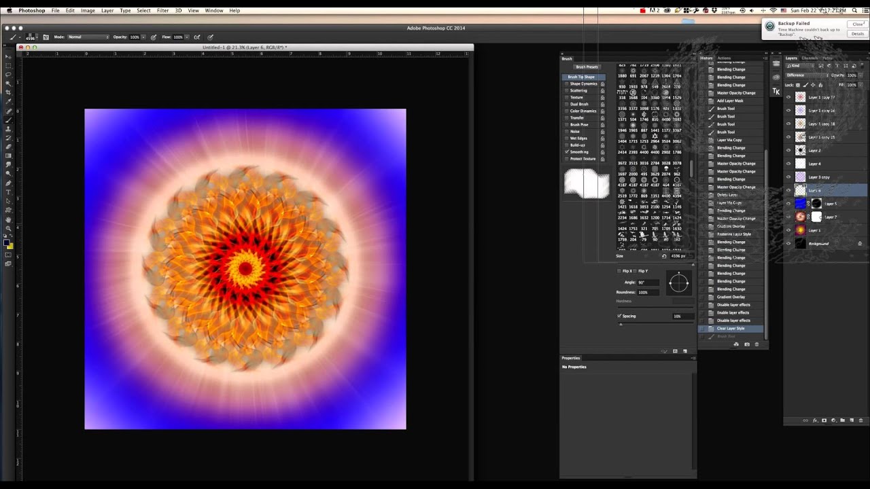Select the Zoom tool
The image size is (870, 489).
coord(9,228)
